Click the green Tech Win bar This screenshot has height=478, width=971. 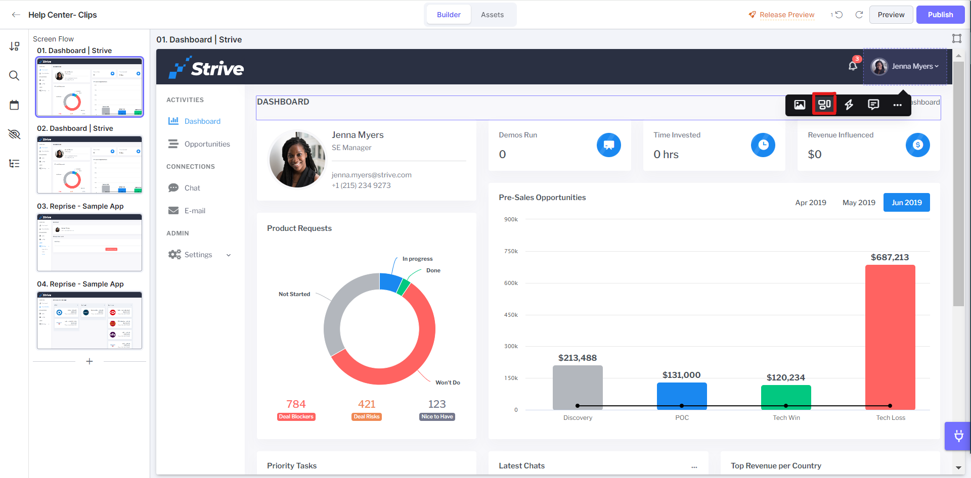pos(786,397)
